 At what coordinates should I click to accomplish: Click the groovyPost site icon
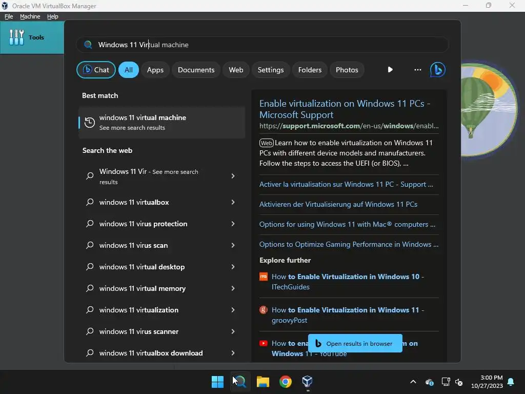[x=264, y=310]
